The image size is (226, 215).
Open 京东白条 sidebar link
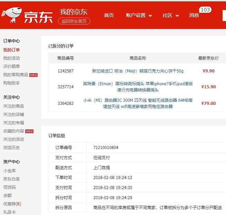[11, 179]
